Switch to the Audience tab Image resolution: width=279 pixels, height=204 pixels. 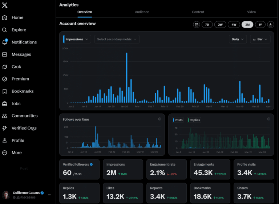point(142,12)
